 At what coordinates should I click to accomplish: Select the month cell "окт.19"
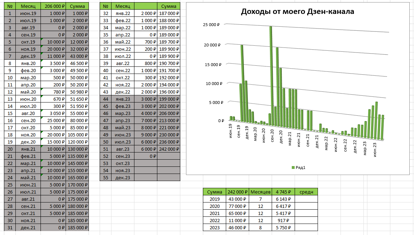[x=28, y=42]
